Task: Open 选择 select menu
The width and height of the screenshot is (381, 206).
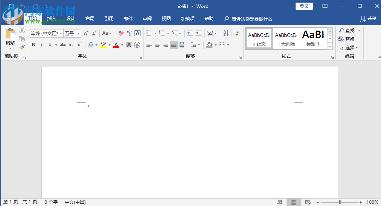Action: coord(349,47)
